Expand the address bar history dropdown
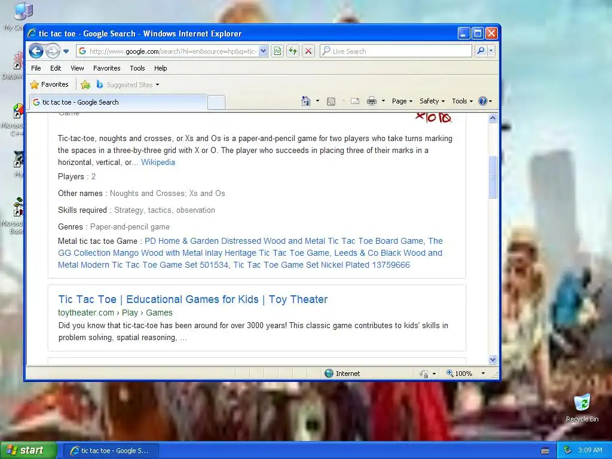 [x=263, y=51]
